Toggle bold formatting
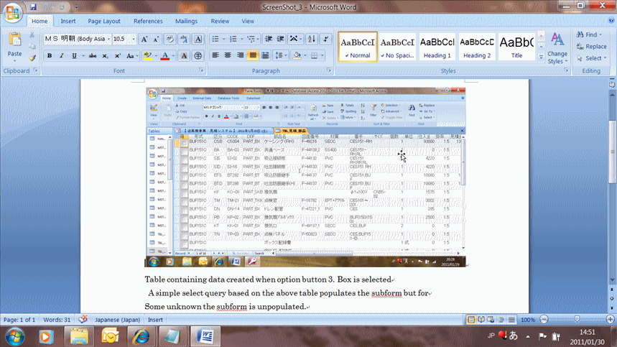617x347 pixels. pos(50,56)
